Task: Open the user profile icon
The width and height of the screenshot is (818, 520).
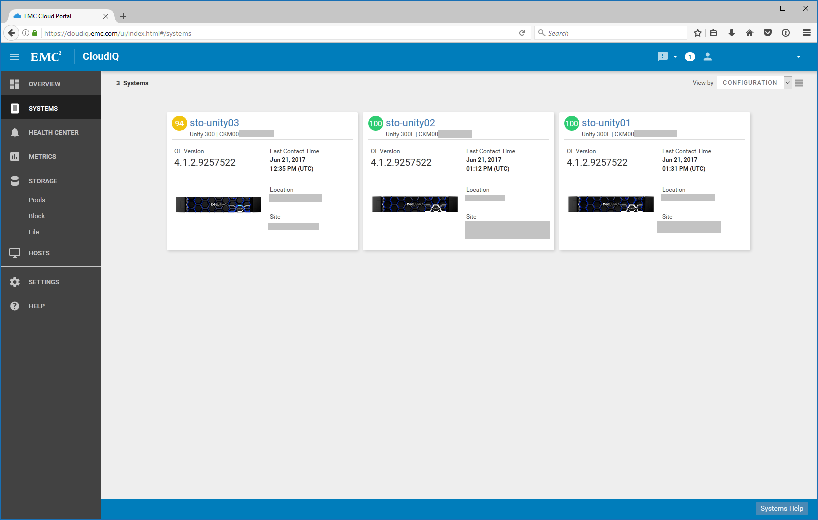Action: [x=707, y=57]
